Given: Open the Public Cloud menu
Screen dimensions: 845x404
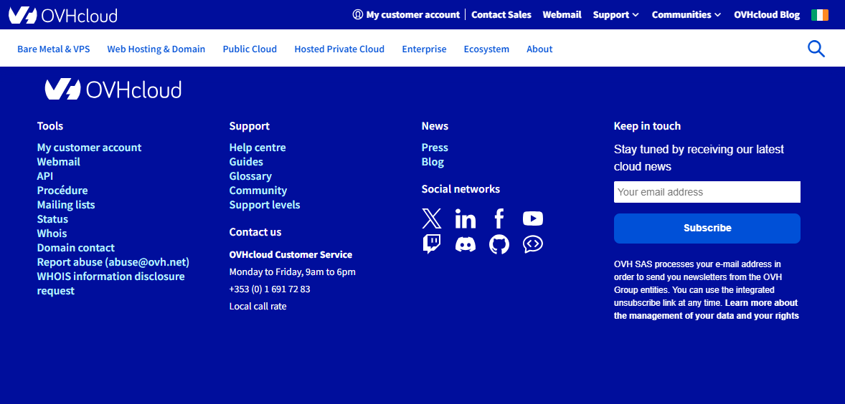Looking at the screenshot, I should click(x=250, y=49).
